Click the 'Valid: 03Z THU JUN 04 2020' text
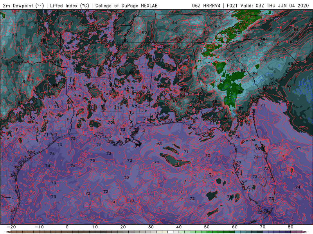Image resolution: width=313 pixels, height=234 pixels. (x=275, y=5)
